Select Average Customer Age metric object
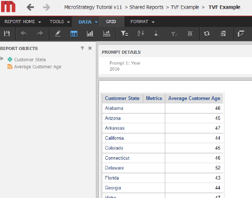Viewport: 252px width, 198px height. click(x=38, y=67)
